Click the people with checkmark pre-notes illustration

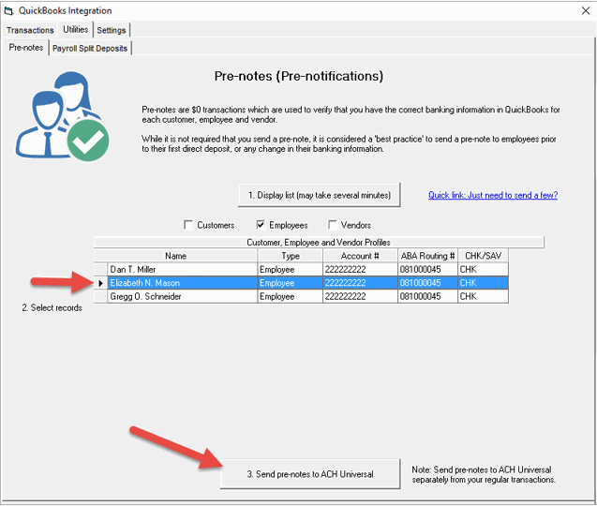tap(62, 116)
